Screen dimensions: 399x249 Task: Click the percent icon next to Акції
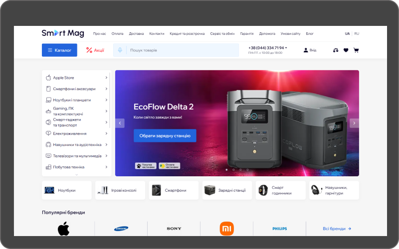pyautogui.click(x=89, y=50)
